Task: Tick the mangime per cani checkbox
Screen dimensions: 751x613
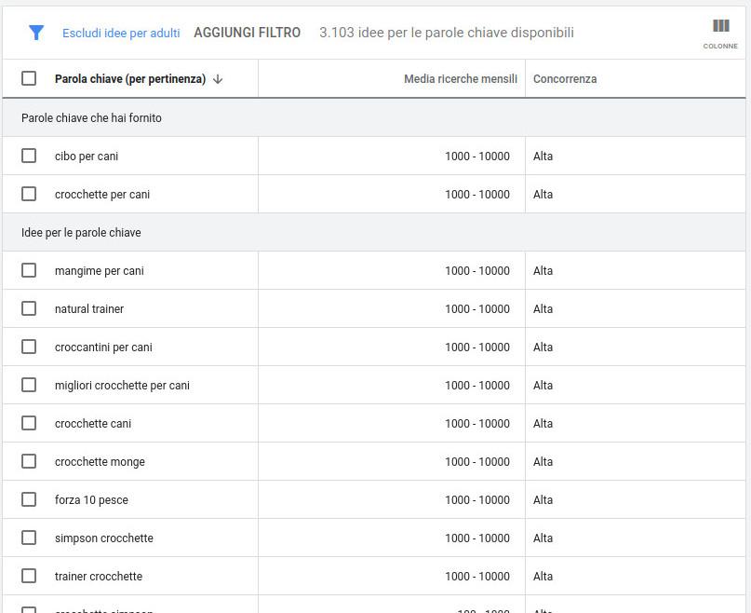Action: (29, 270)
